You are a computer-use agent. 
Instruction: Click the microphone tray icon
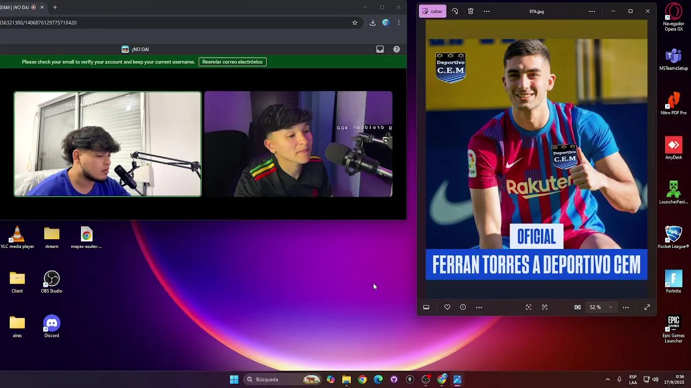pos(619,379)
